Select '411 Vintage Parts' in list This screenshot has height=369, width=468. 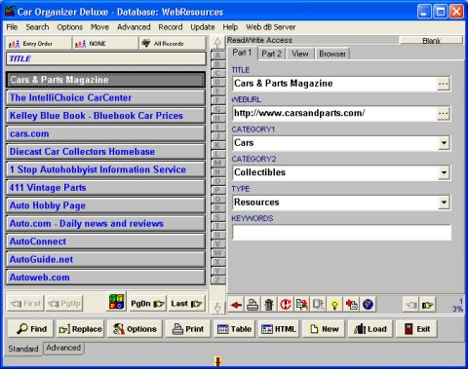coord(105,188)
